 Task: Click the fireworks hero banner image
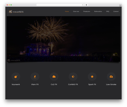pyautogui.click(x=63, y=39)
